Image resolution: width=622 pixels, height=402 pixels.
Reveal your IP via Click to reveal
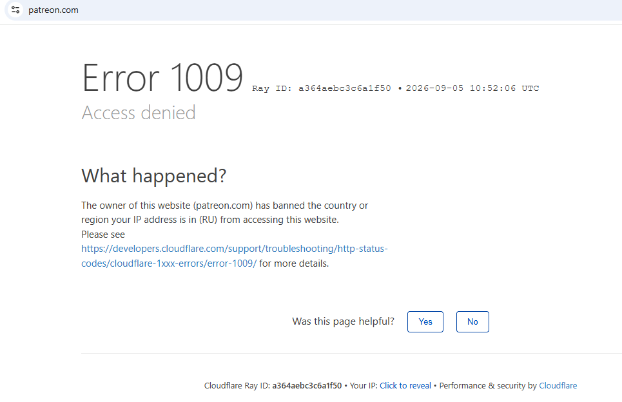(x=405, y=385)
